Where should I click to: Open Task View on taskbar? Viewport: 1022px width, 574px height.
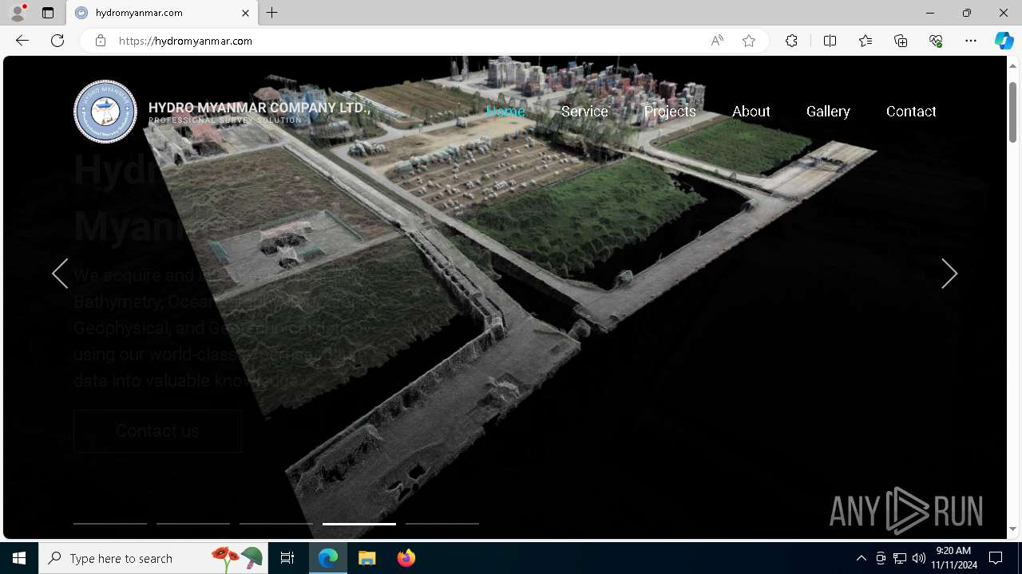(287, 558)
